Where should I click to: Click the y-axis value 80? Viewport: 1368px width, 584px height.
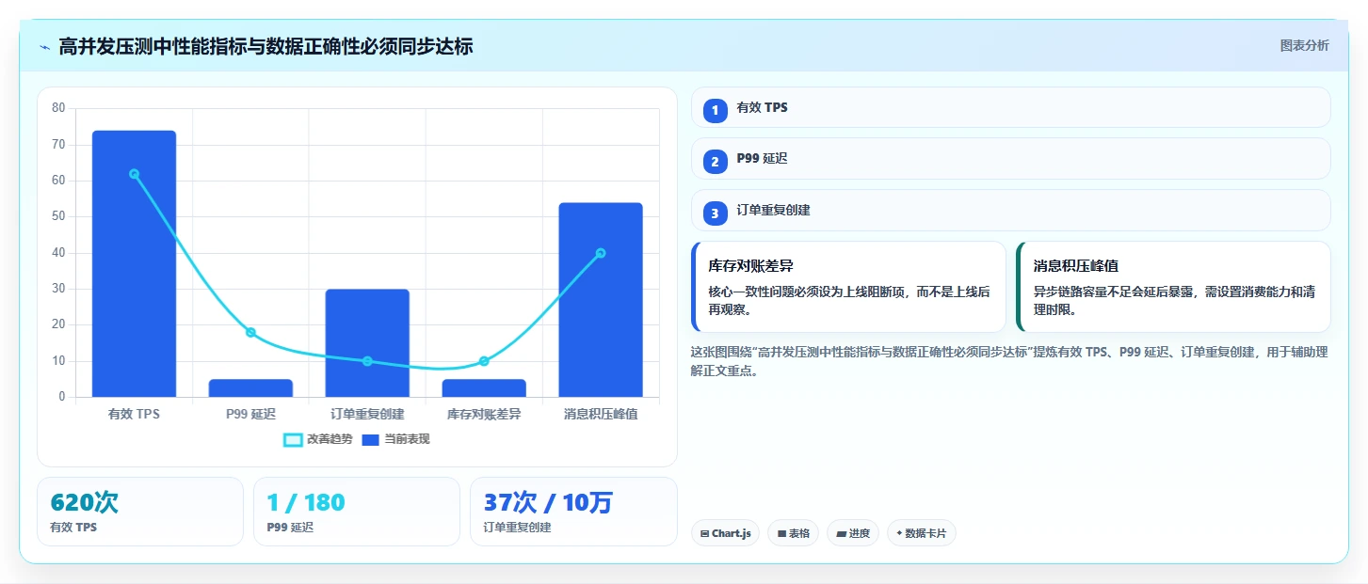[x=58, y=108]
